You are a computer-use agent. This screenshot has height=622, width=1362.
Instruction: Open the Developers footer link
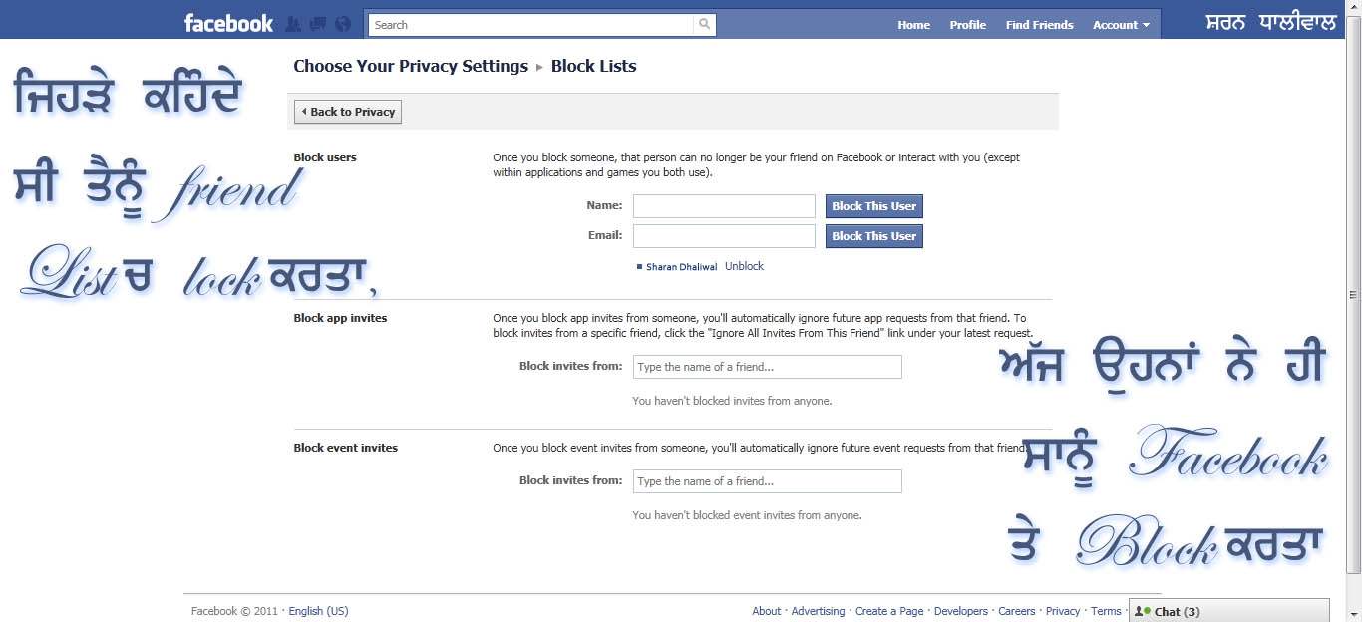(x=961, y=611)
